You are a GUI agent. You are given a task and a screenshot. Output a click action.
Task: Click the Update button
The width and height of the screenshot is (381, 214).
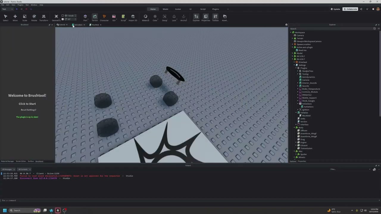coord(335,9)
